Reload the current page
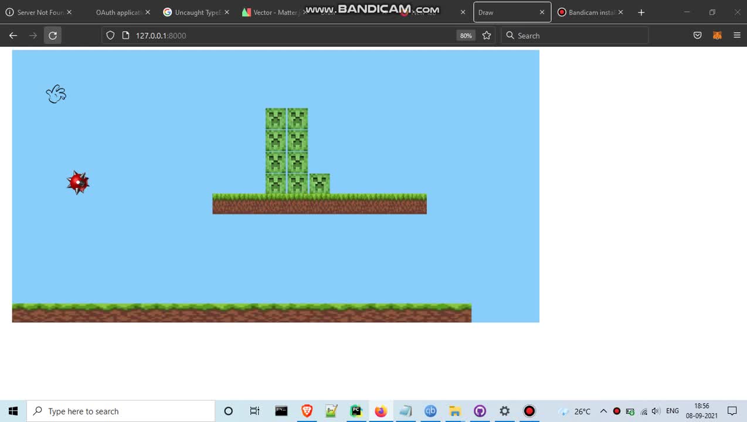The height and width of the screenshot is (422, 747). coord(53,36)
